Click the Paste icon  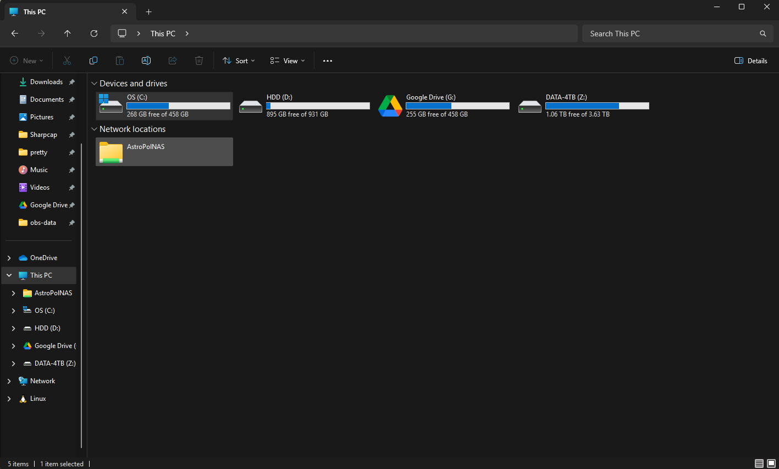120,60
